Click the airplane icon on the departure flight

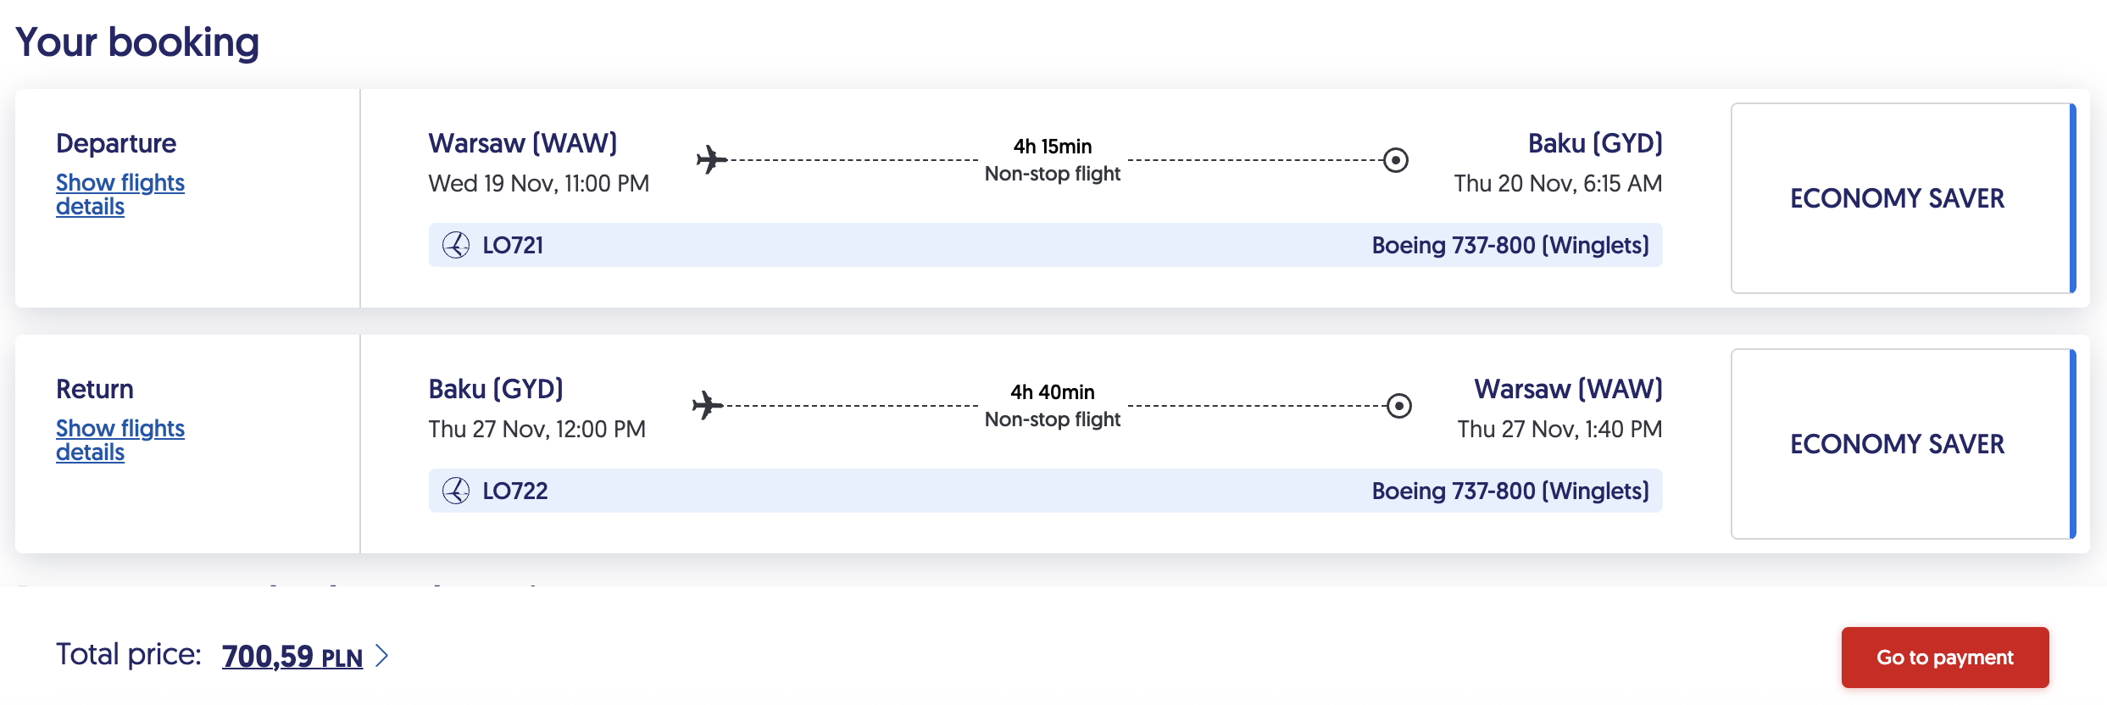click(x=712, y=159)
